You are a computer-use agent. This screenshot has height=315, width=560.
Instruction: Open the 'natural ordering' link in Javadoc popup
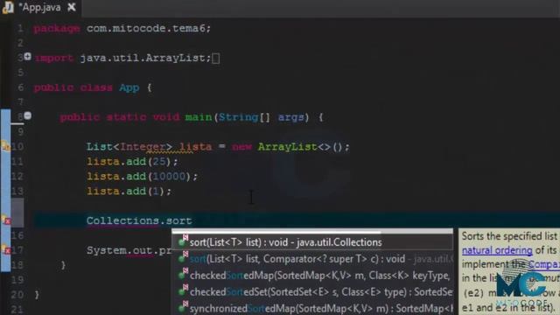(497, 251)
